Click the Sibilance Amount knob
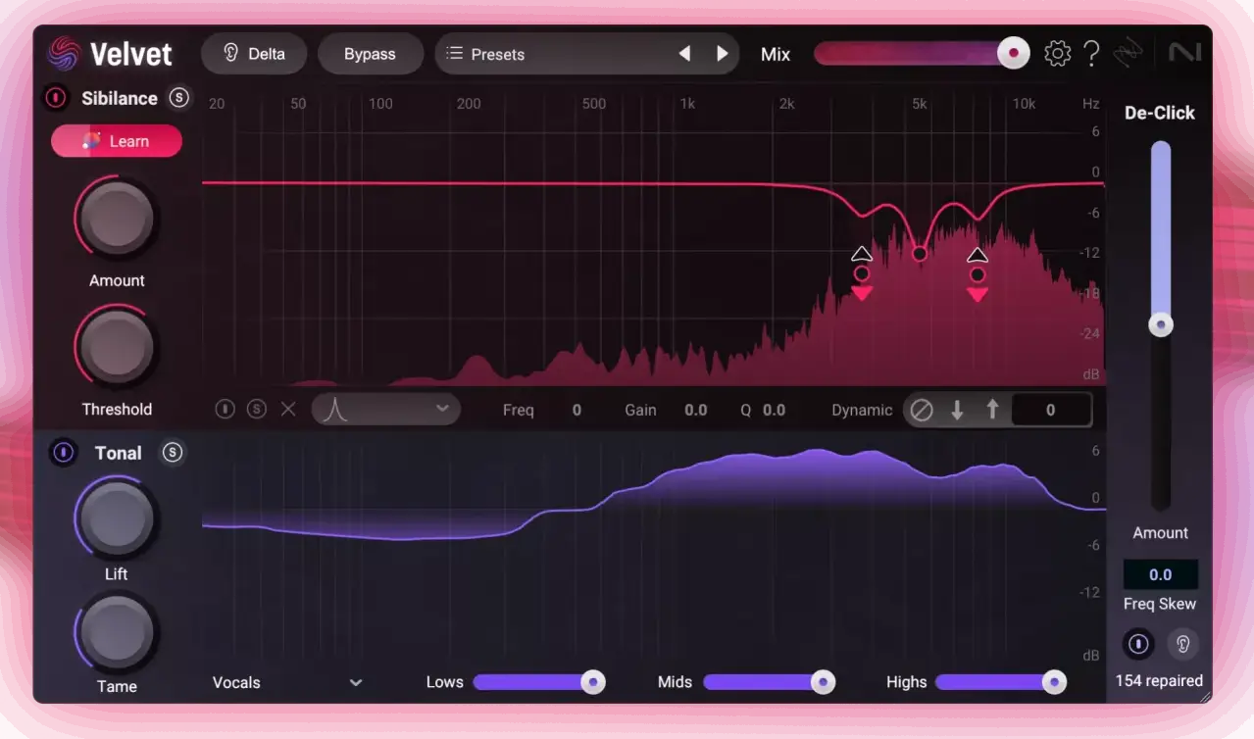Screen dimensions: 1254x739 coord(117,218)
